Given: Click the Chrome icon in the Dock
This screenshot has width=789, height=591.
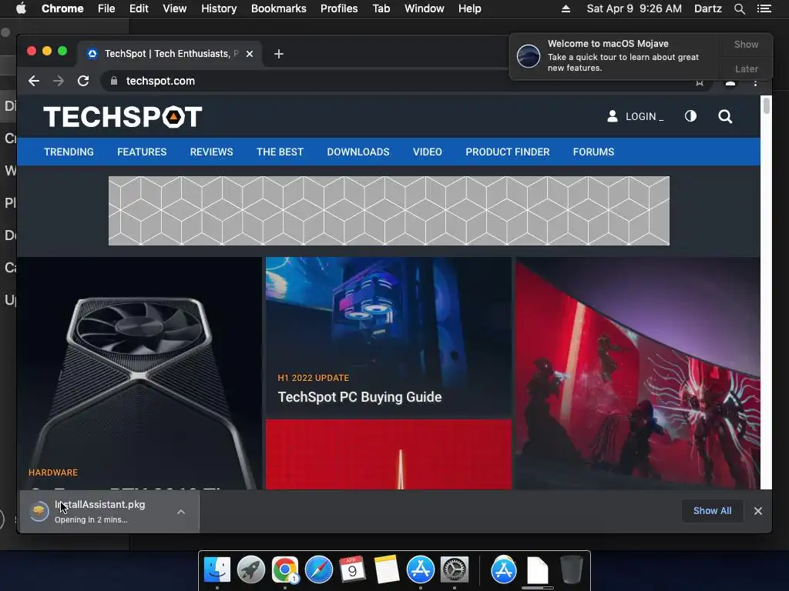Looking at the screenshot, I should (285, 569).
